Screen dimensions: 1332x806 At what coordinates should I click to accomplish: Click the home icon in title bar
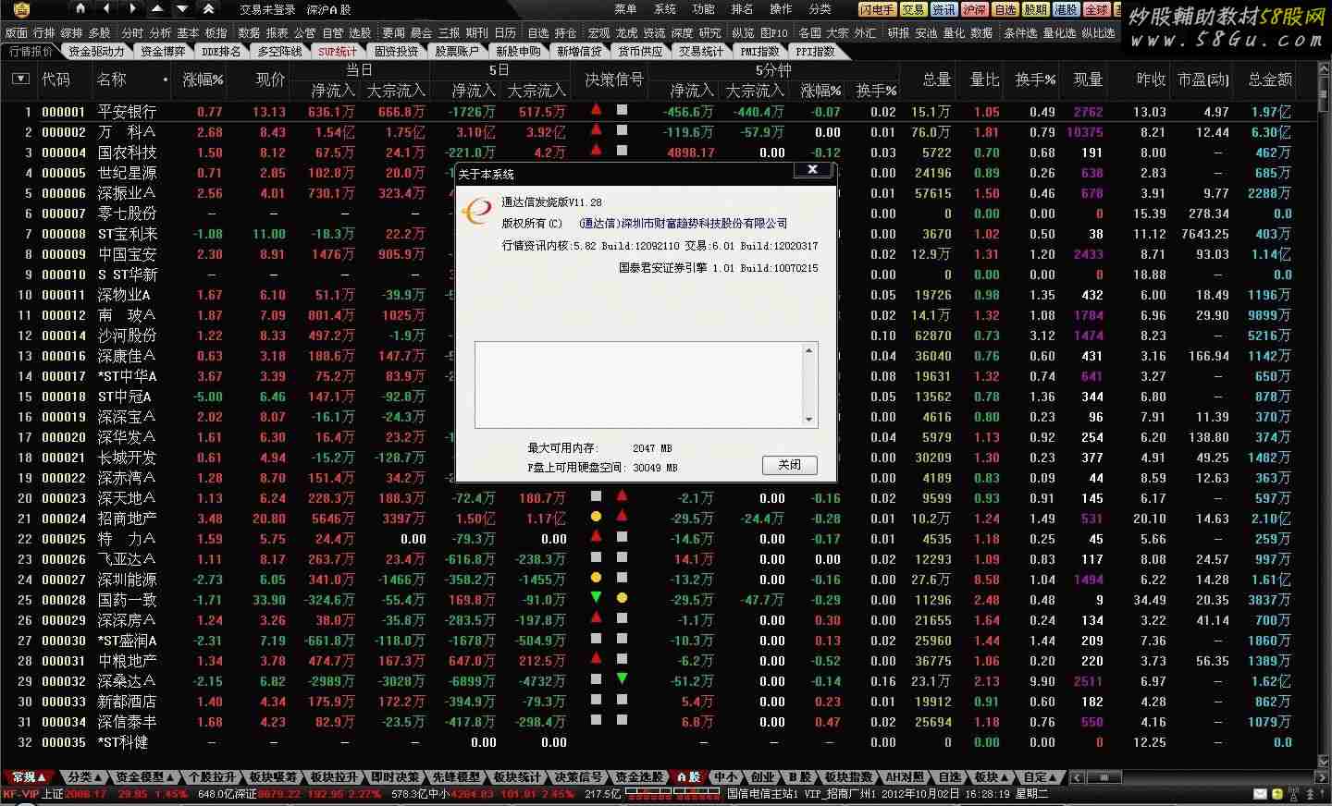pyautogui.click(x=80, y=8)
